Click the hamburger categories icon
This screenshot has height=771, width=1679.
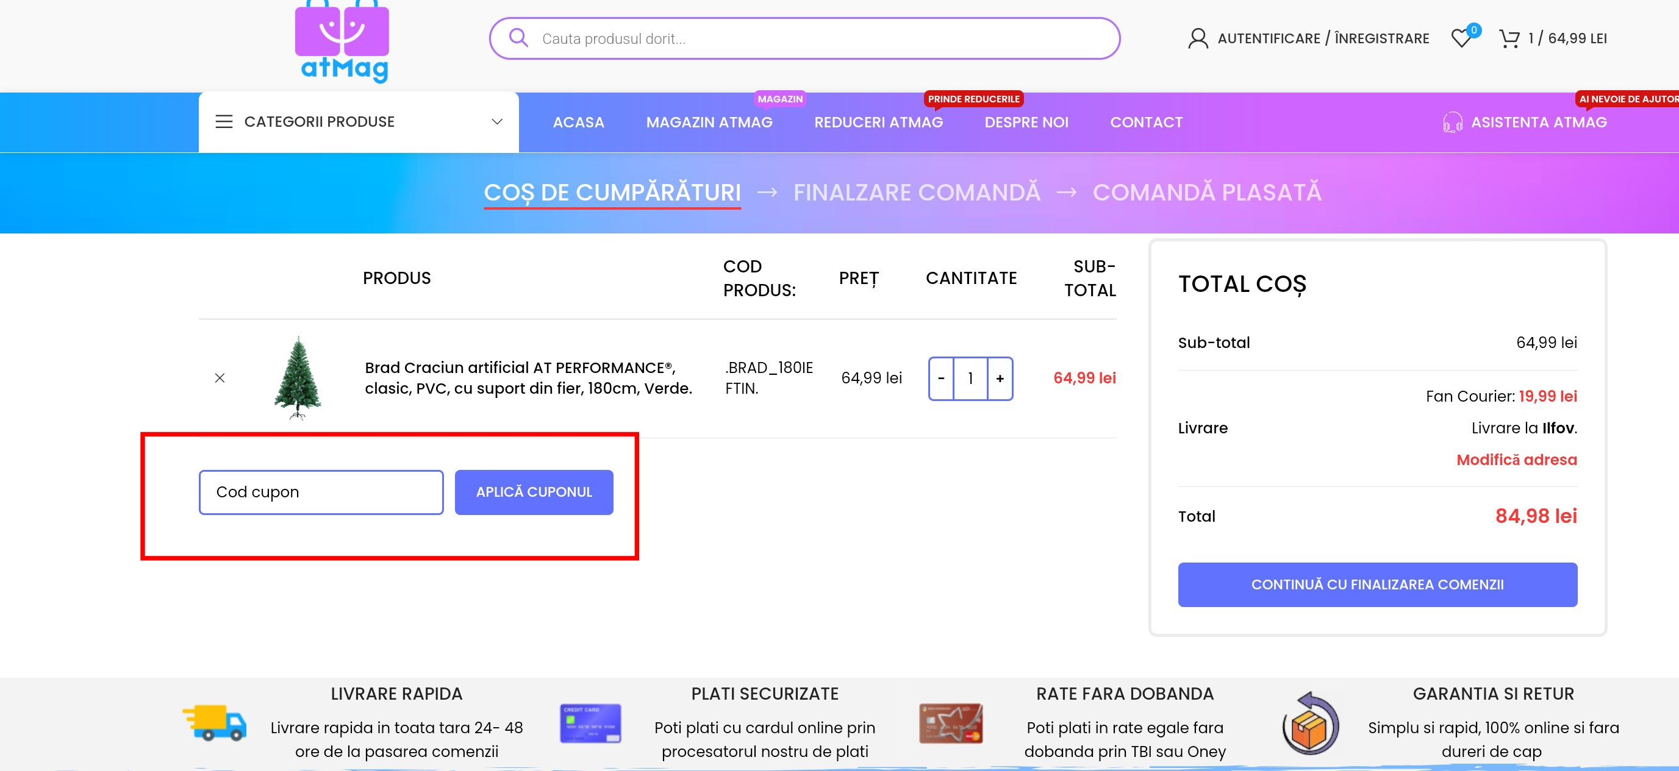(x=224, y=122)
